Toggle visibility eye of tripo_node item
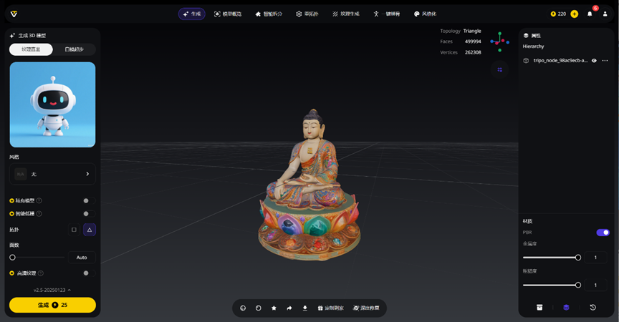619x322 pixels. (x=594, y=61)
